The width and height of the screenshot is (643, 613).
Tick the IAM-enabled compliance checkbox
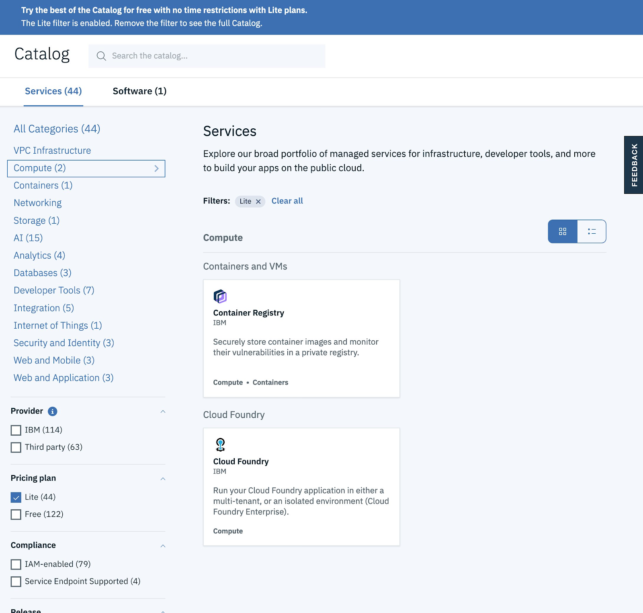16,565
